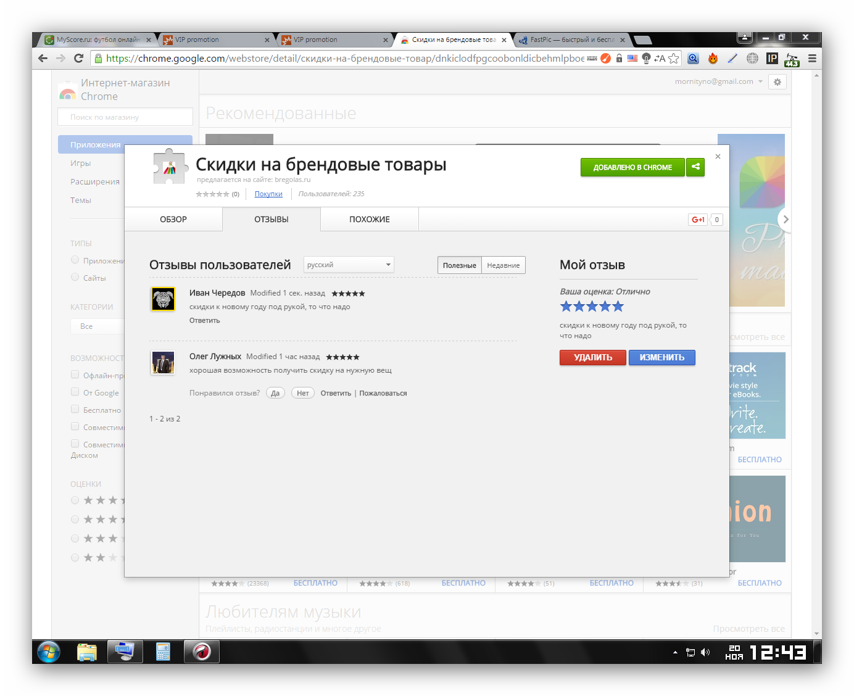Share the extension via green share icon

[695, 167]
